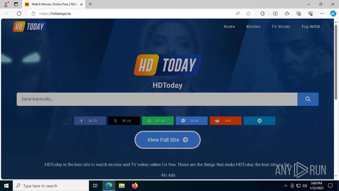Open the notification center icon

click(330, 186)
